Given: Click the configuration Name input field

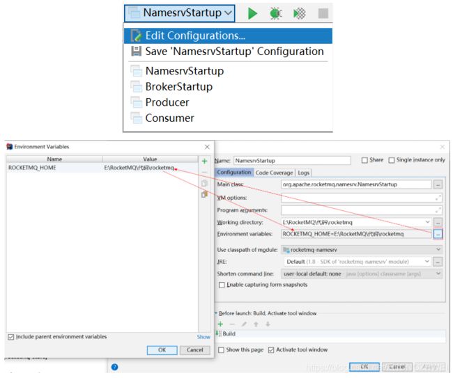Looking at the screenshot, I should pyautogui.click(x=292, y=161).
